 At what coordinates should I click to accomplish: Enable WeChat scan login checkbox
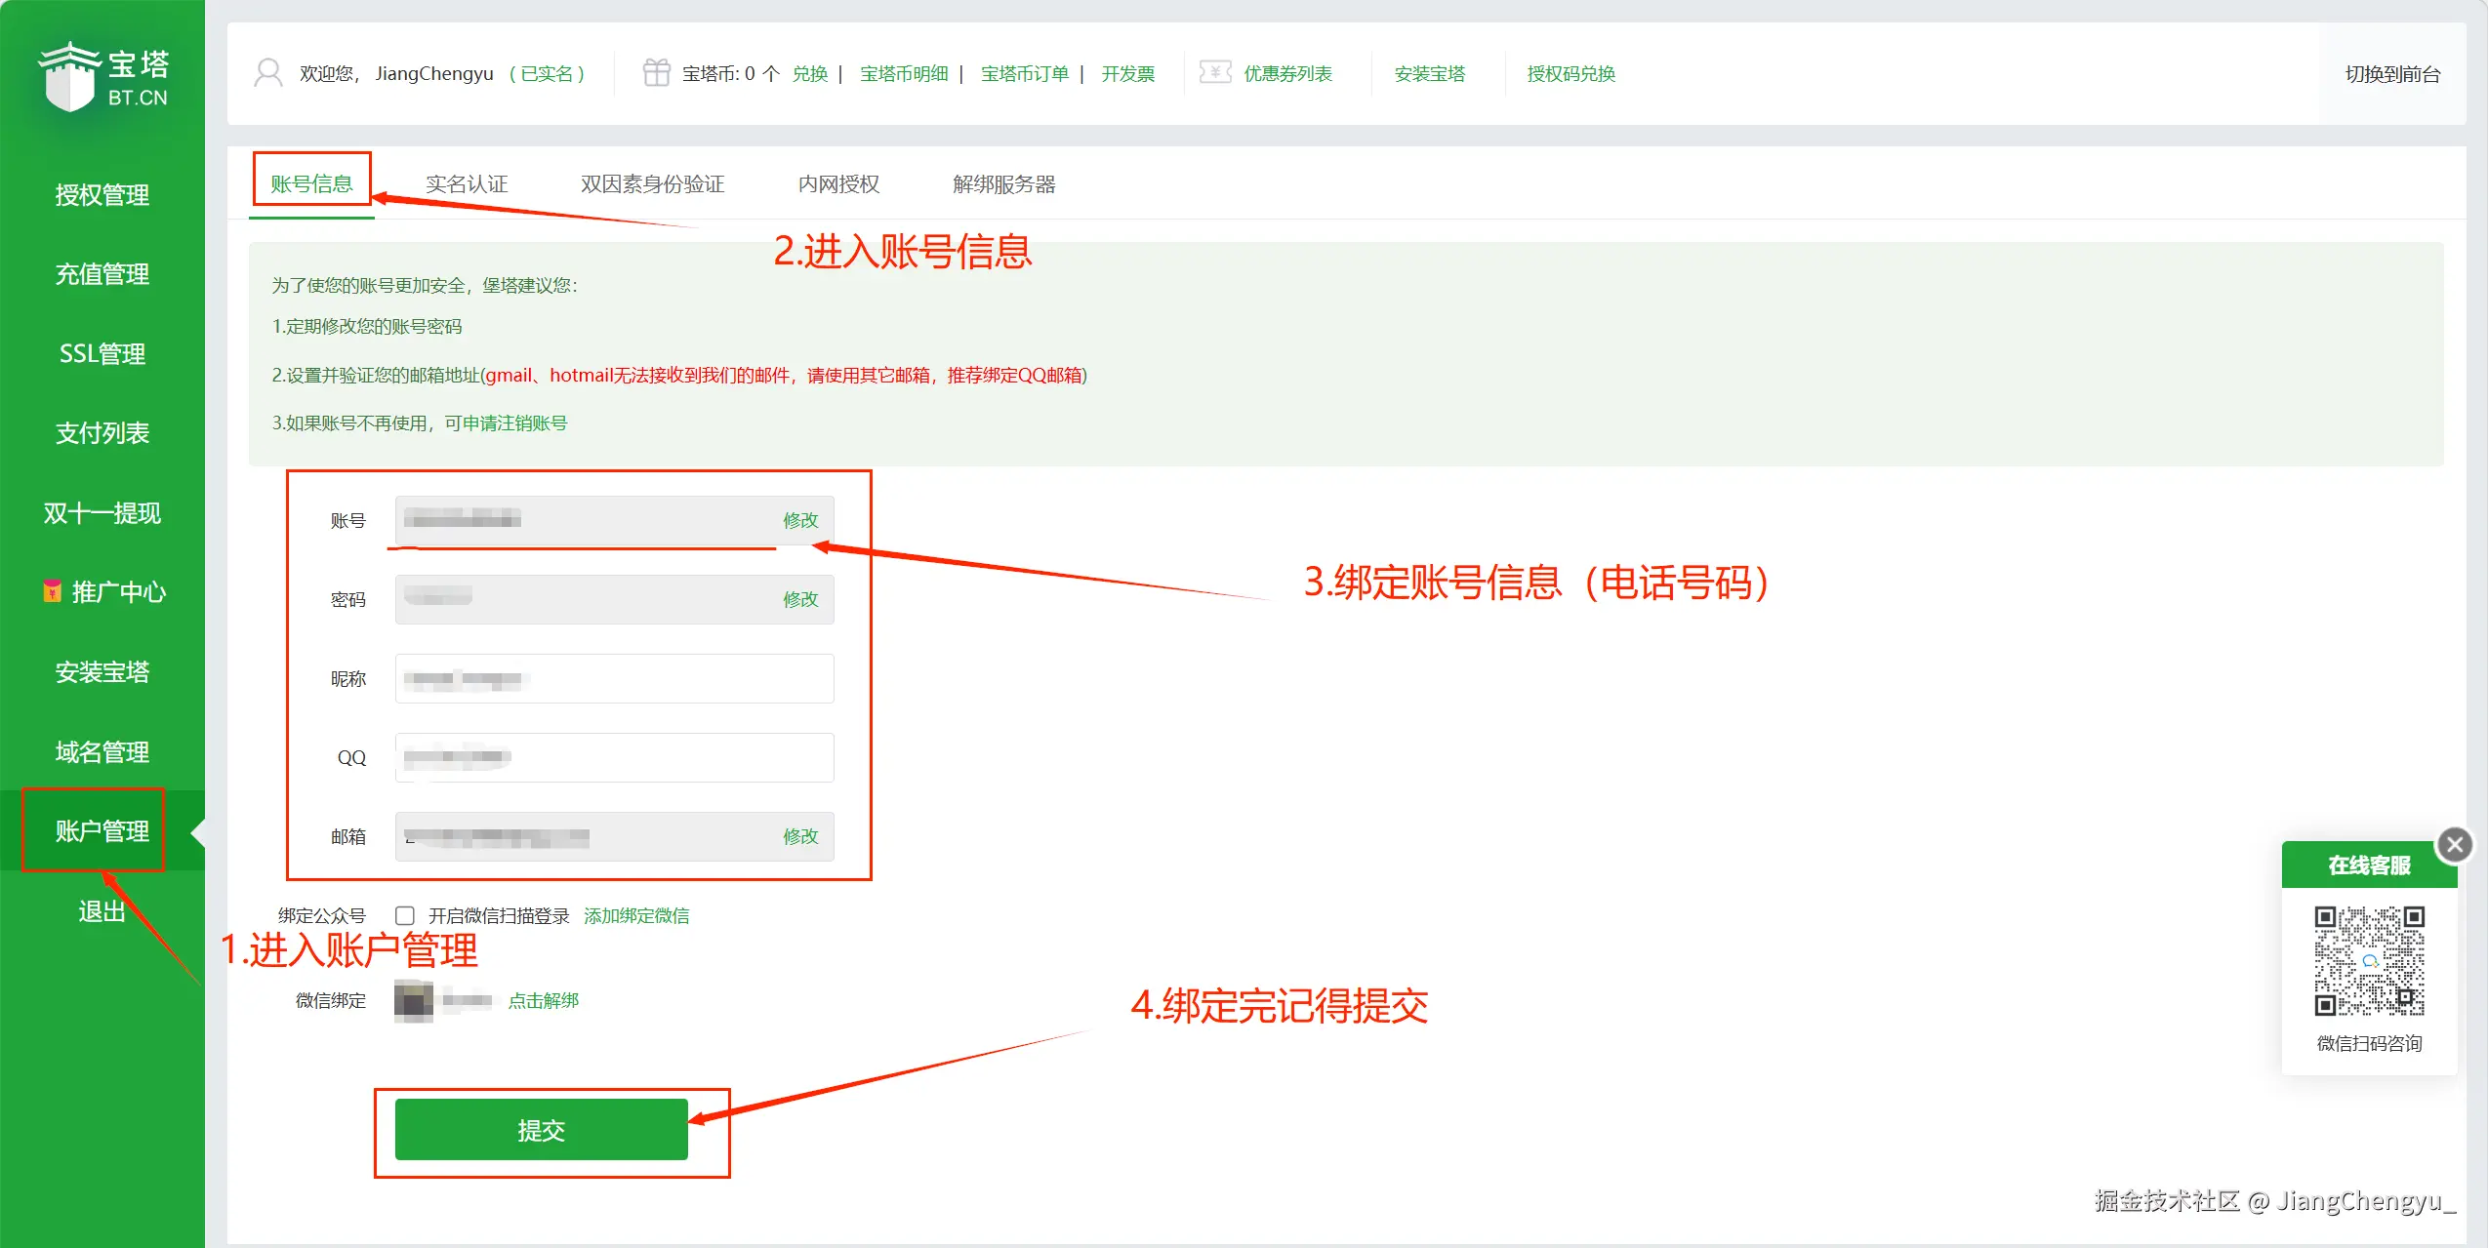click(x=405, y=915)
